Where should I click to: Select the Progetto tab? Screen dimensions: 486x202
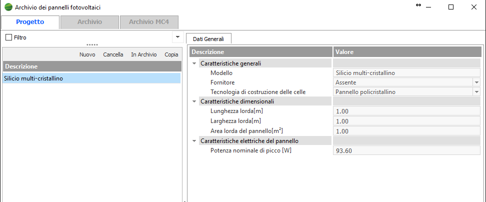30,22
